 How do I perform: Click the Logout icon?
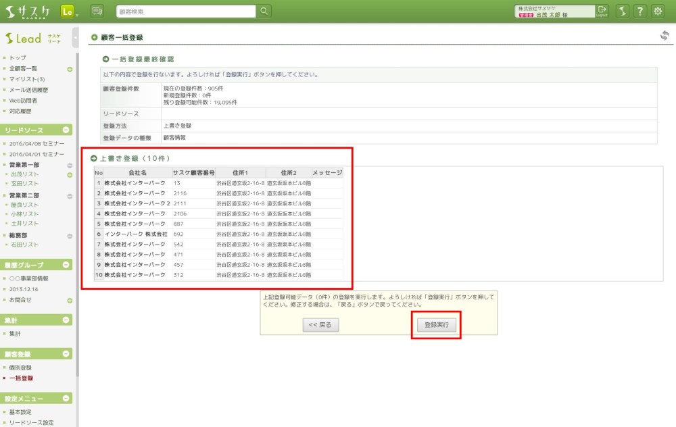click(x=602, y=11)
